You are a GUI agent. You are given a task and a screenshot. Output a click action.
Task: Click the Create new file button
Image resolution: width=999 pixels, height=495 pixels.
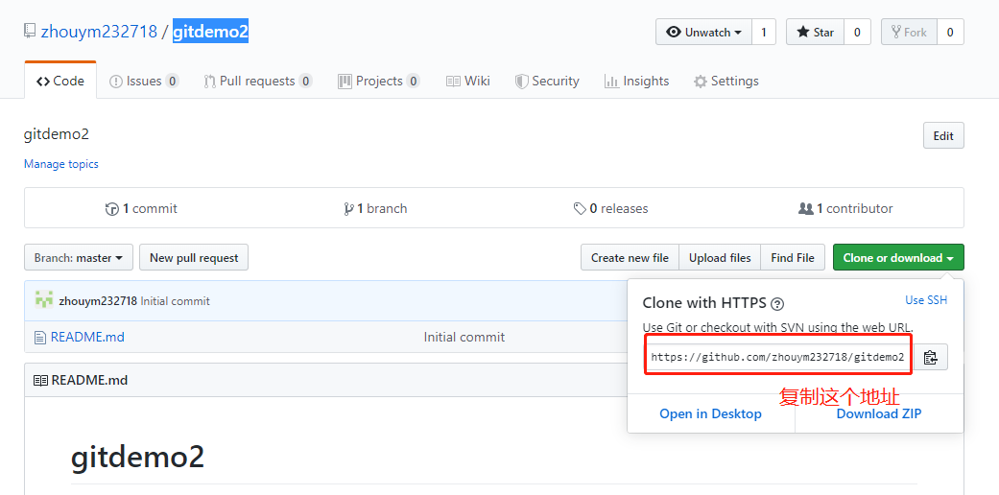630,257
